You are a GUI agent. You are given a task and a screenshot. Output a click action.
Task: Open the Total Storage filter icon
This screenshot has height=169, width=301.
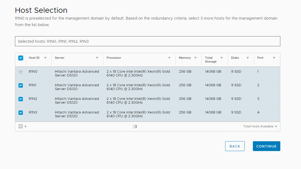coord(222,58)
